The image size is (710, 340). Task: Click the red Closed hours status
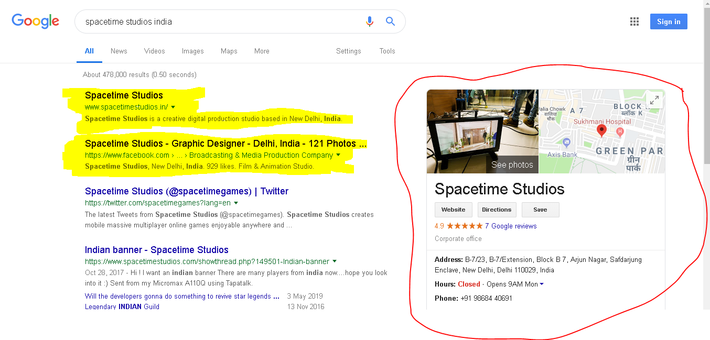469,284
